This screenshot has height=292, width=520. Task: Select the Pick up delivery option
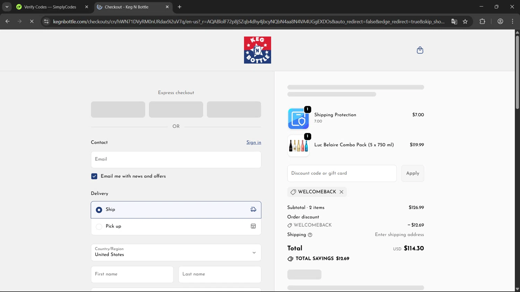point(176,227)
